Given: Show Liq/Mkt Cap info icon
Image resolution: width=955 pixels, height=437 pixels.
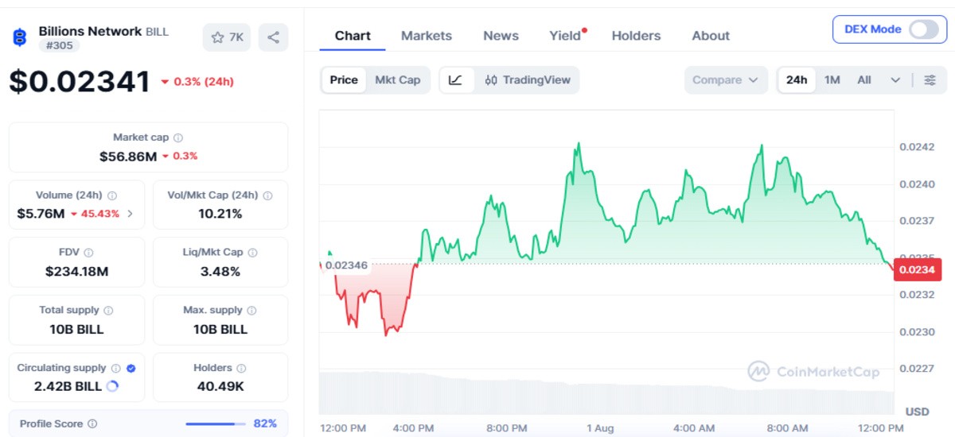Looking at the screenshot, I should [252, 253].
